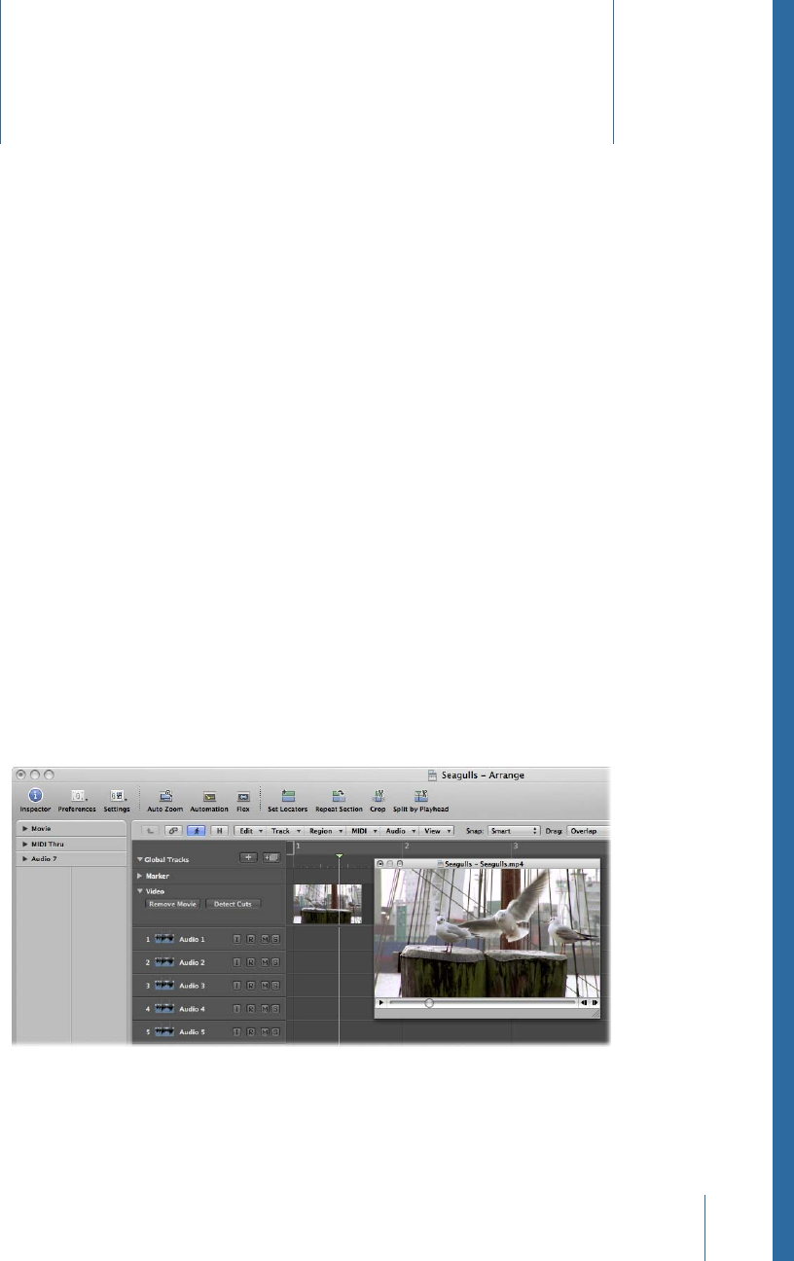The image size is (794, 1261).
Task: Click the Split by Playhead icon
Action: pyautogui.click(x=421, y=795)
